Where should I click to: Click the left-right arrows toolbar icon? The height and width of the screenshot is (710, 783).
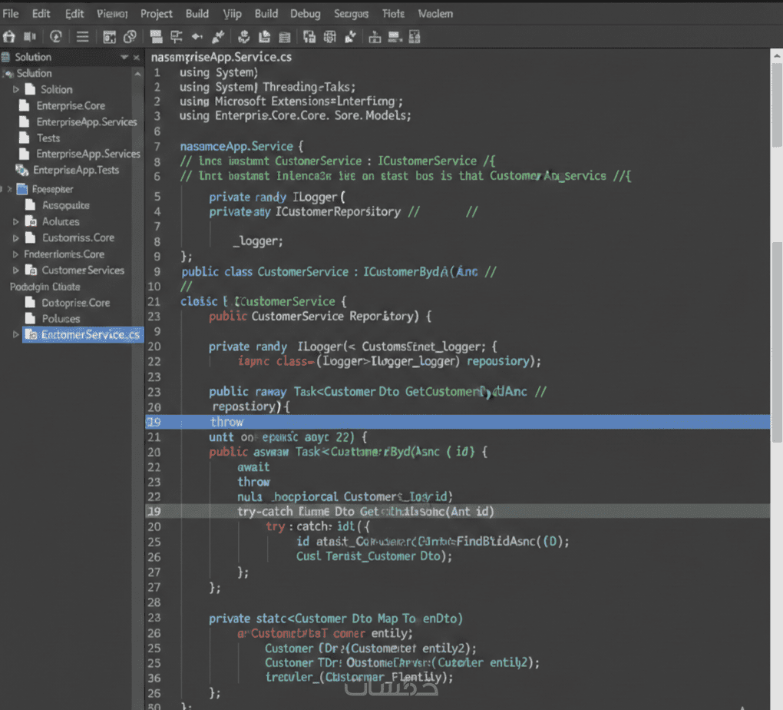tap(197, 36)
